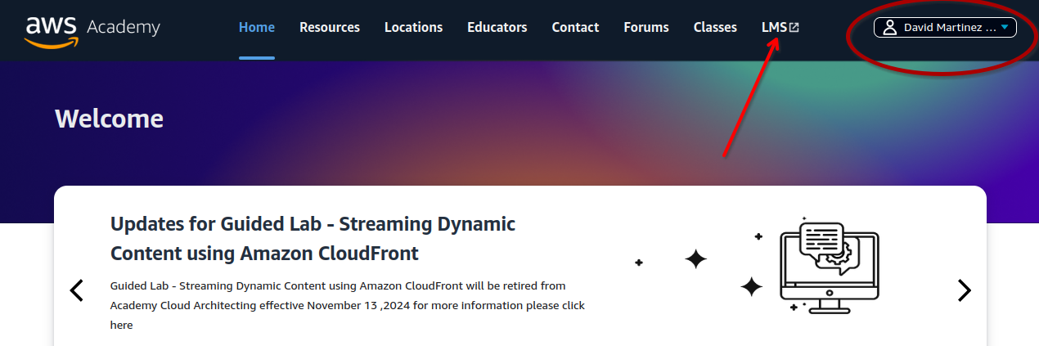Screen dimensions: 1039x346
Task: Go to the Contact page
Action: click(x=575, y=28)
